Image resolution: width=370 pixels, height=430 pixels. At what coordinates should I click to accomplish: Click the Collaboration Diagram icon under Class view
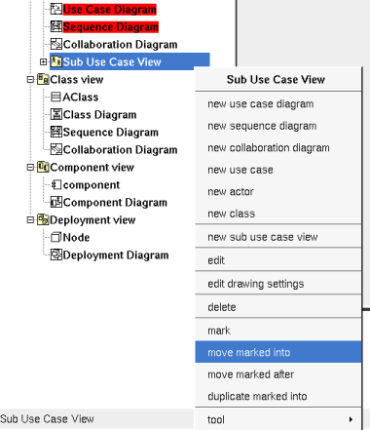(x=56, y=149)
